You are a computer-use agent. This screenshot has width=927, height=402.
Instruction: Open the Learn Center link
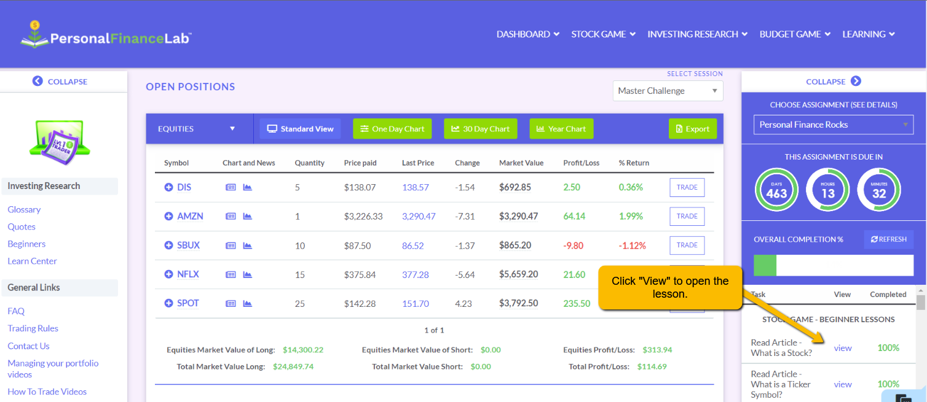point(32,261)
